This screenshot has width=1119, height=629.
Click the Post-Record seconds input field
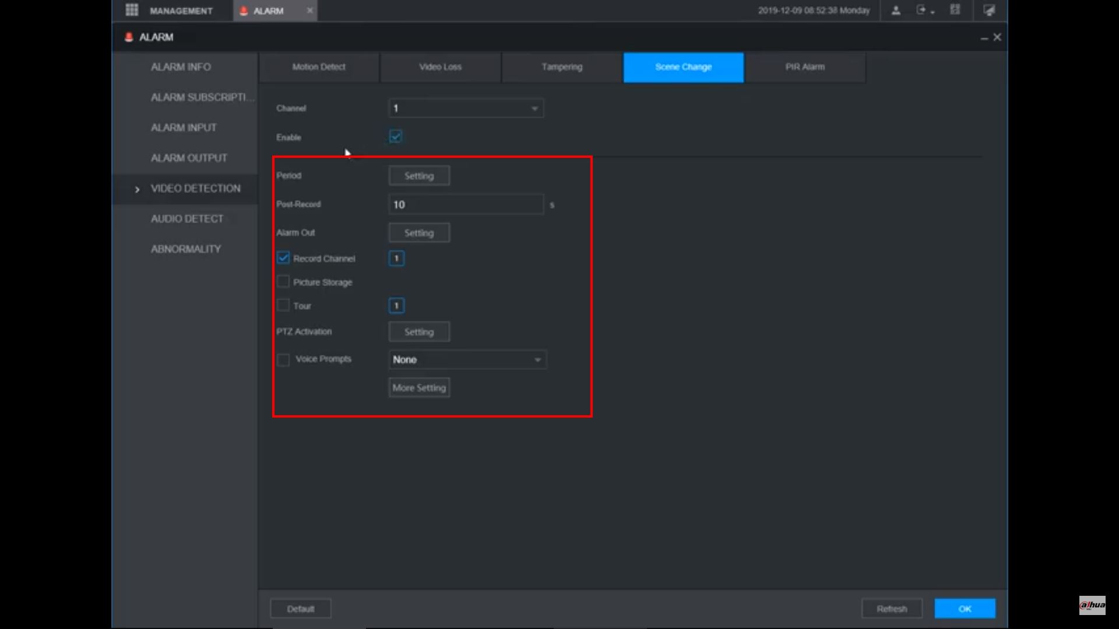click(466, 204)
